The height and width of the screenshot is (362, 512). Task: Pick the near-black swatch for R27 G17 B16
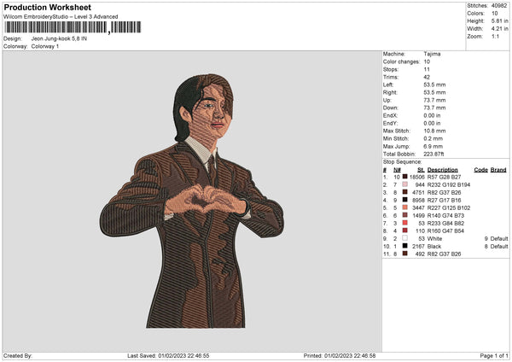pos(404,200)
